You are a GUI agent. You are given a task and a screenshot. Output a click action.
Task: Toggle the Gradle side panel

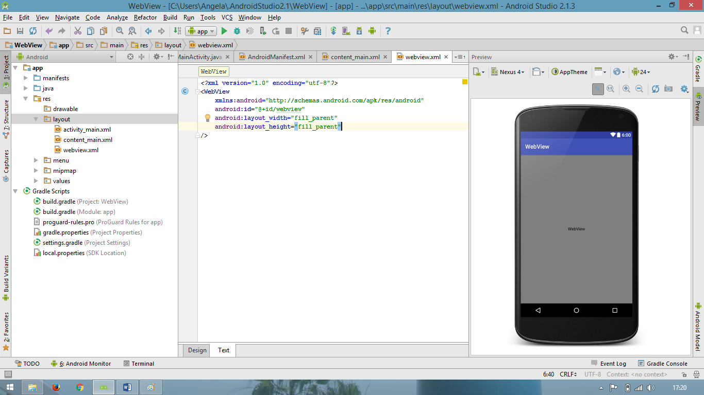click(698, 69)
